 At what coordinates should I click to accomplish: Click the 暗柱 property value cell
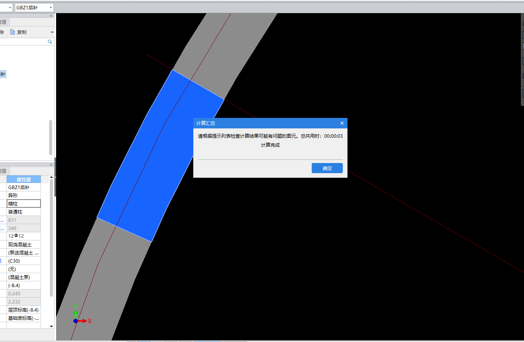pyautogui.click(x=24, y=203)
